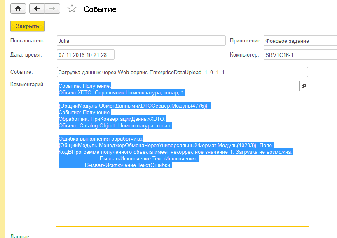Select the Приложение field Фоновое задание
Screen dimensions: 337x238
(x=300, y=41)
